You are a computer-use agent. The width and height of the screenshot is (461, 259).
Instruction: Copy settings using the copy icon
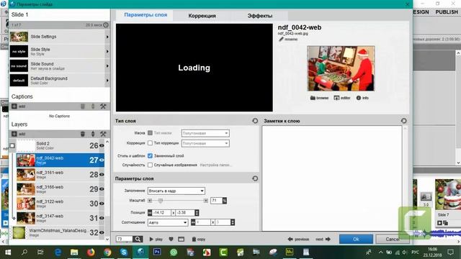pyautogui.click(x=194, y=239)
